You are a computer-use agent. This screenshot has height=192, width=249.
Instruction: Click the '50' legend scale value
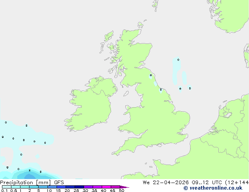click(x=121, y=190)
